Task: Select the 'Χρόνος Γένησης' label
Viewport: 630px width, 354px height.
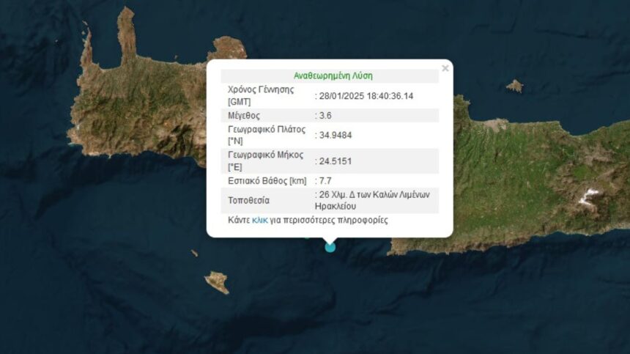Action: point(261,89)
